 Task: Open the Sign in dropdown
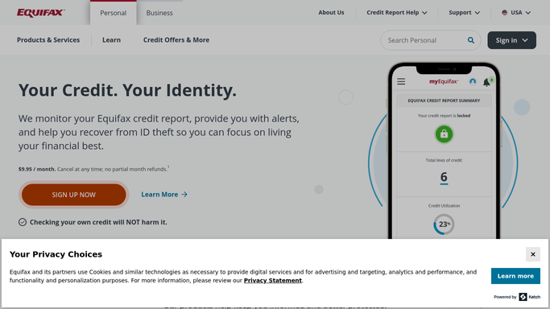click(x=511, y=40)
